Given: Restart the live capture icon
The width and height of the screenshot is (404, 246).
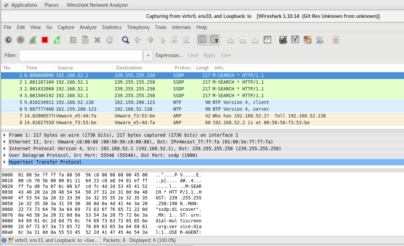Looking at the screenshot, I should click(57, 40).
